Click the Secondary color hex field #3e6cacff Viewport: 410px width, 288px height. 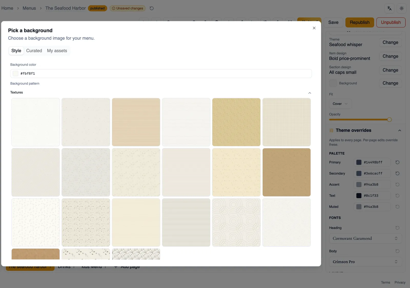373,173
